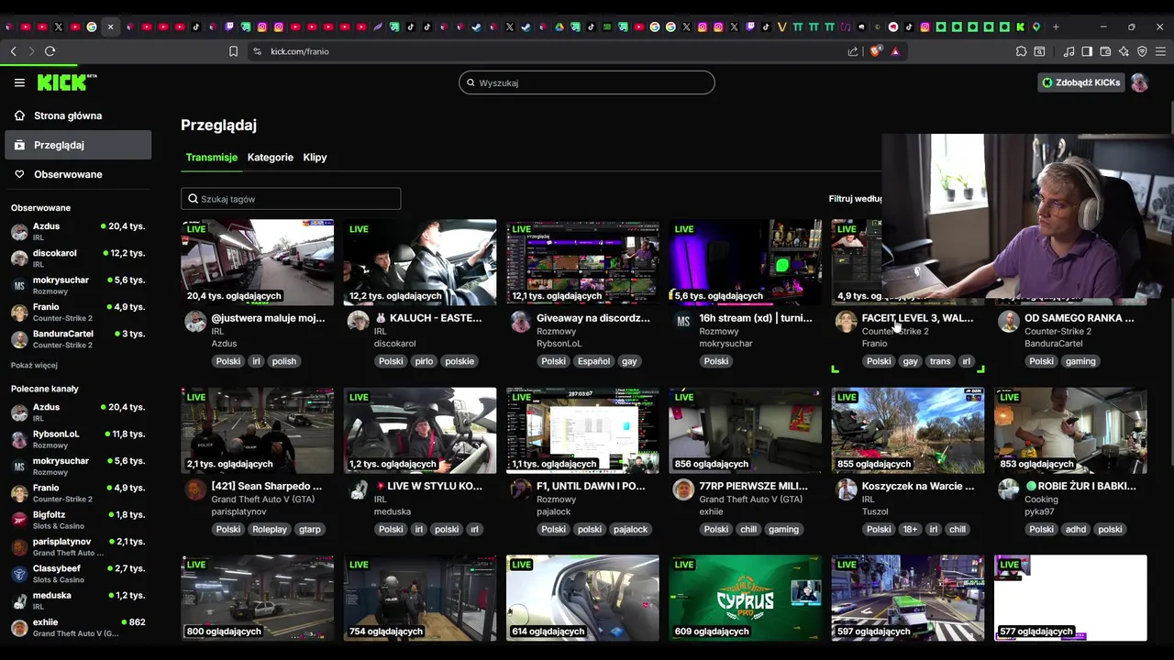Click the pirlo tag under discokarol
This screenshot has width=1174, height=660.
coord(424,361)
